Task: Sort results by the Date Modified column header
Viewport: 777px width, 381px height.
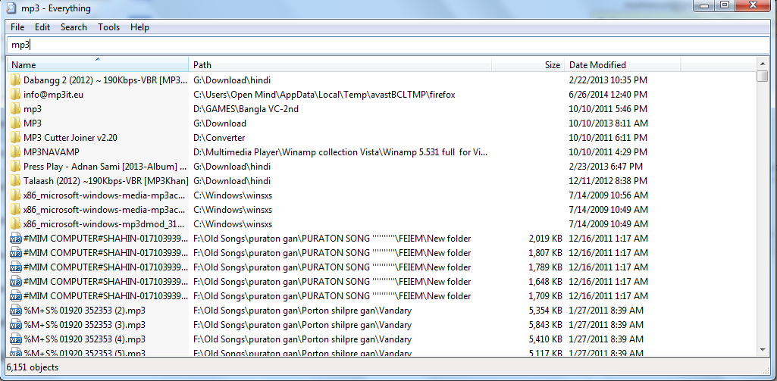Action: click(623, 64)
